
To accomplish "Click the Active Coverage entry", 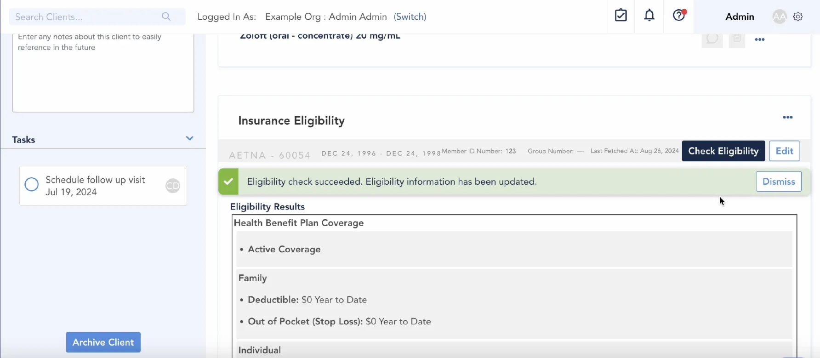I will (284, 250).
